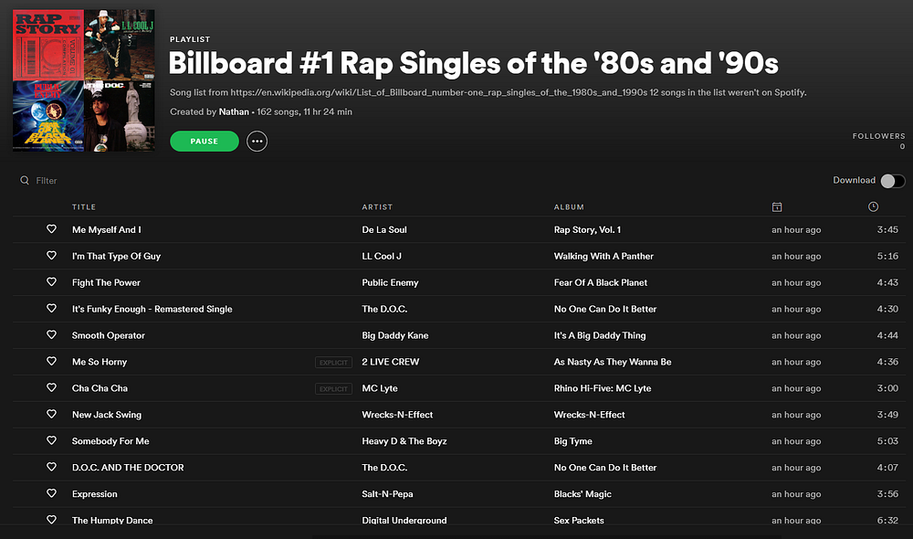This screenshot has height=539, width=913.
Task: Click the search icon beside Filter
Action: (x=25, y=181)
